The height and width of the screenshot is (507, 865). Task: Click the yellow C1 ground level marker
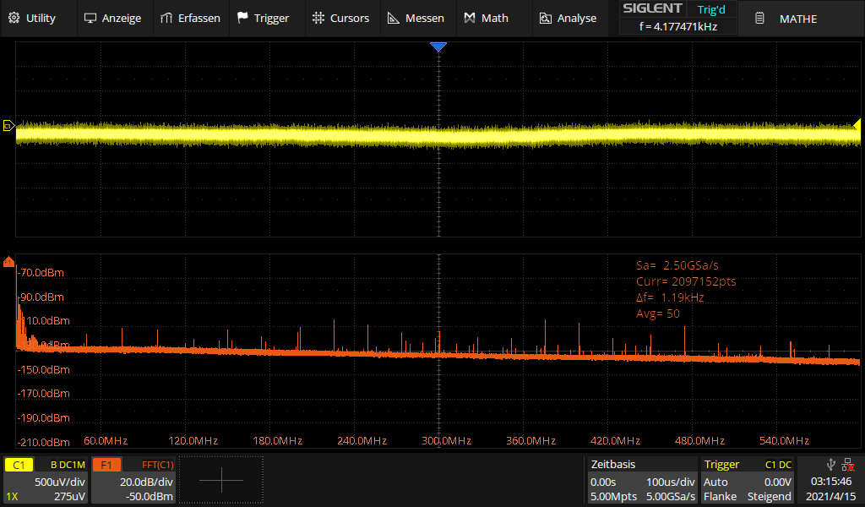pos(8,126)
